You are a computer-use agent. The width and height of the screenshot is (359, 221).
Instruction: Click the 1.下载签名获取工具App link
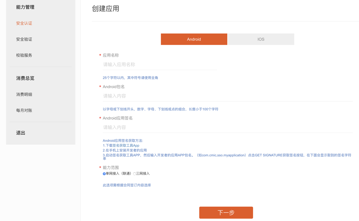[121, 146]
